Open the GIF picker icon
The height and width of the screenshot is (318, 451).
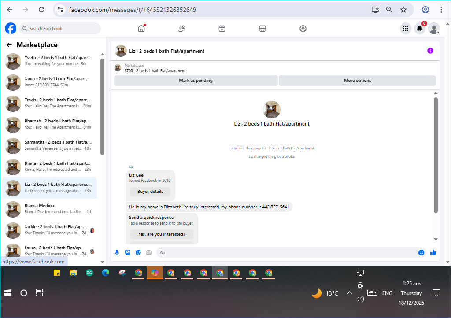point(149,253)
